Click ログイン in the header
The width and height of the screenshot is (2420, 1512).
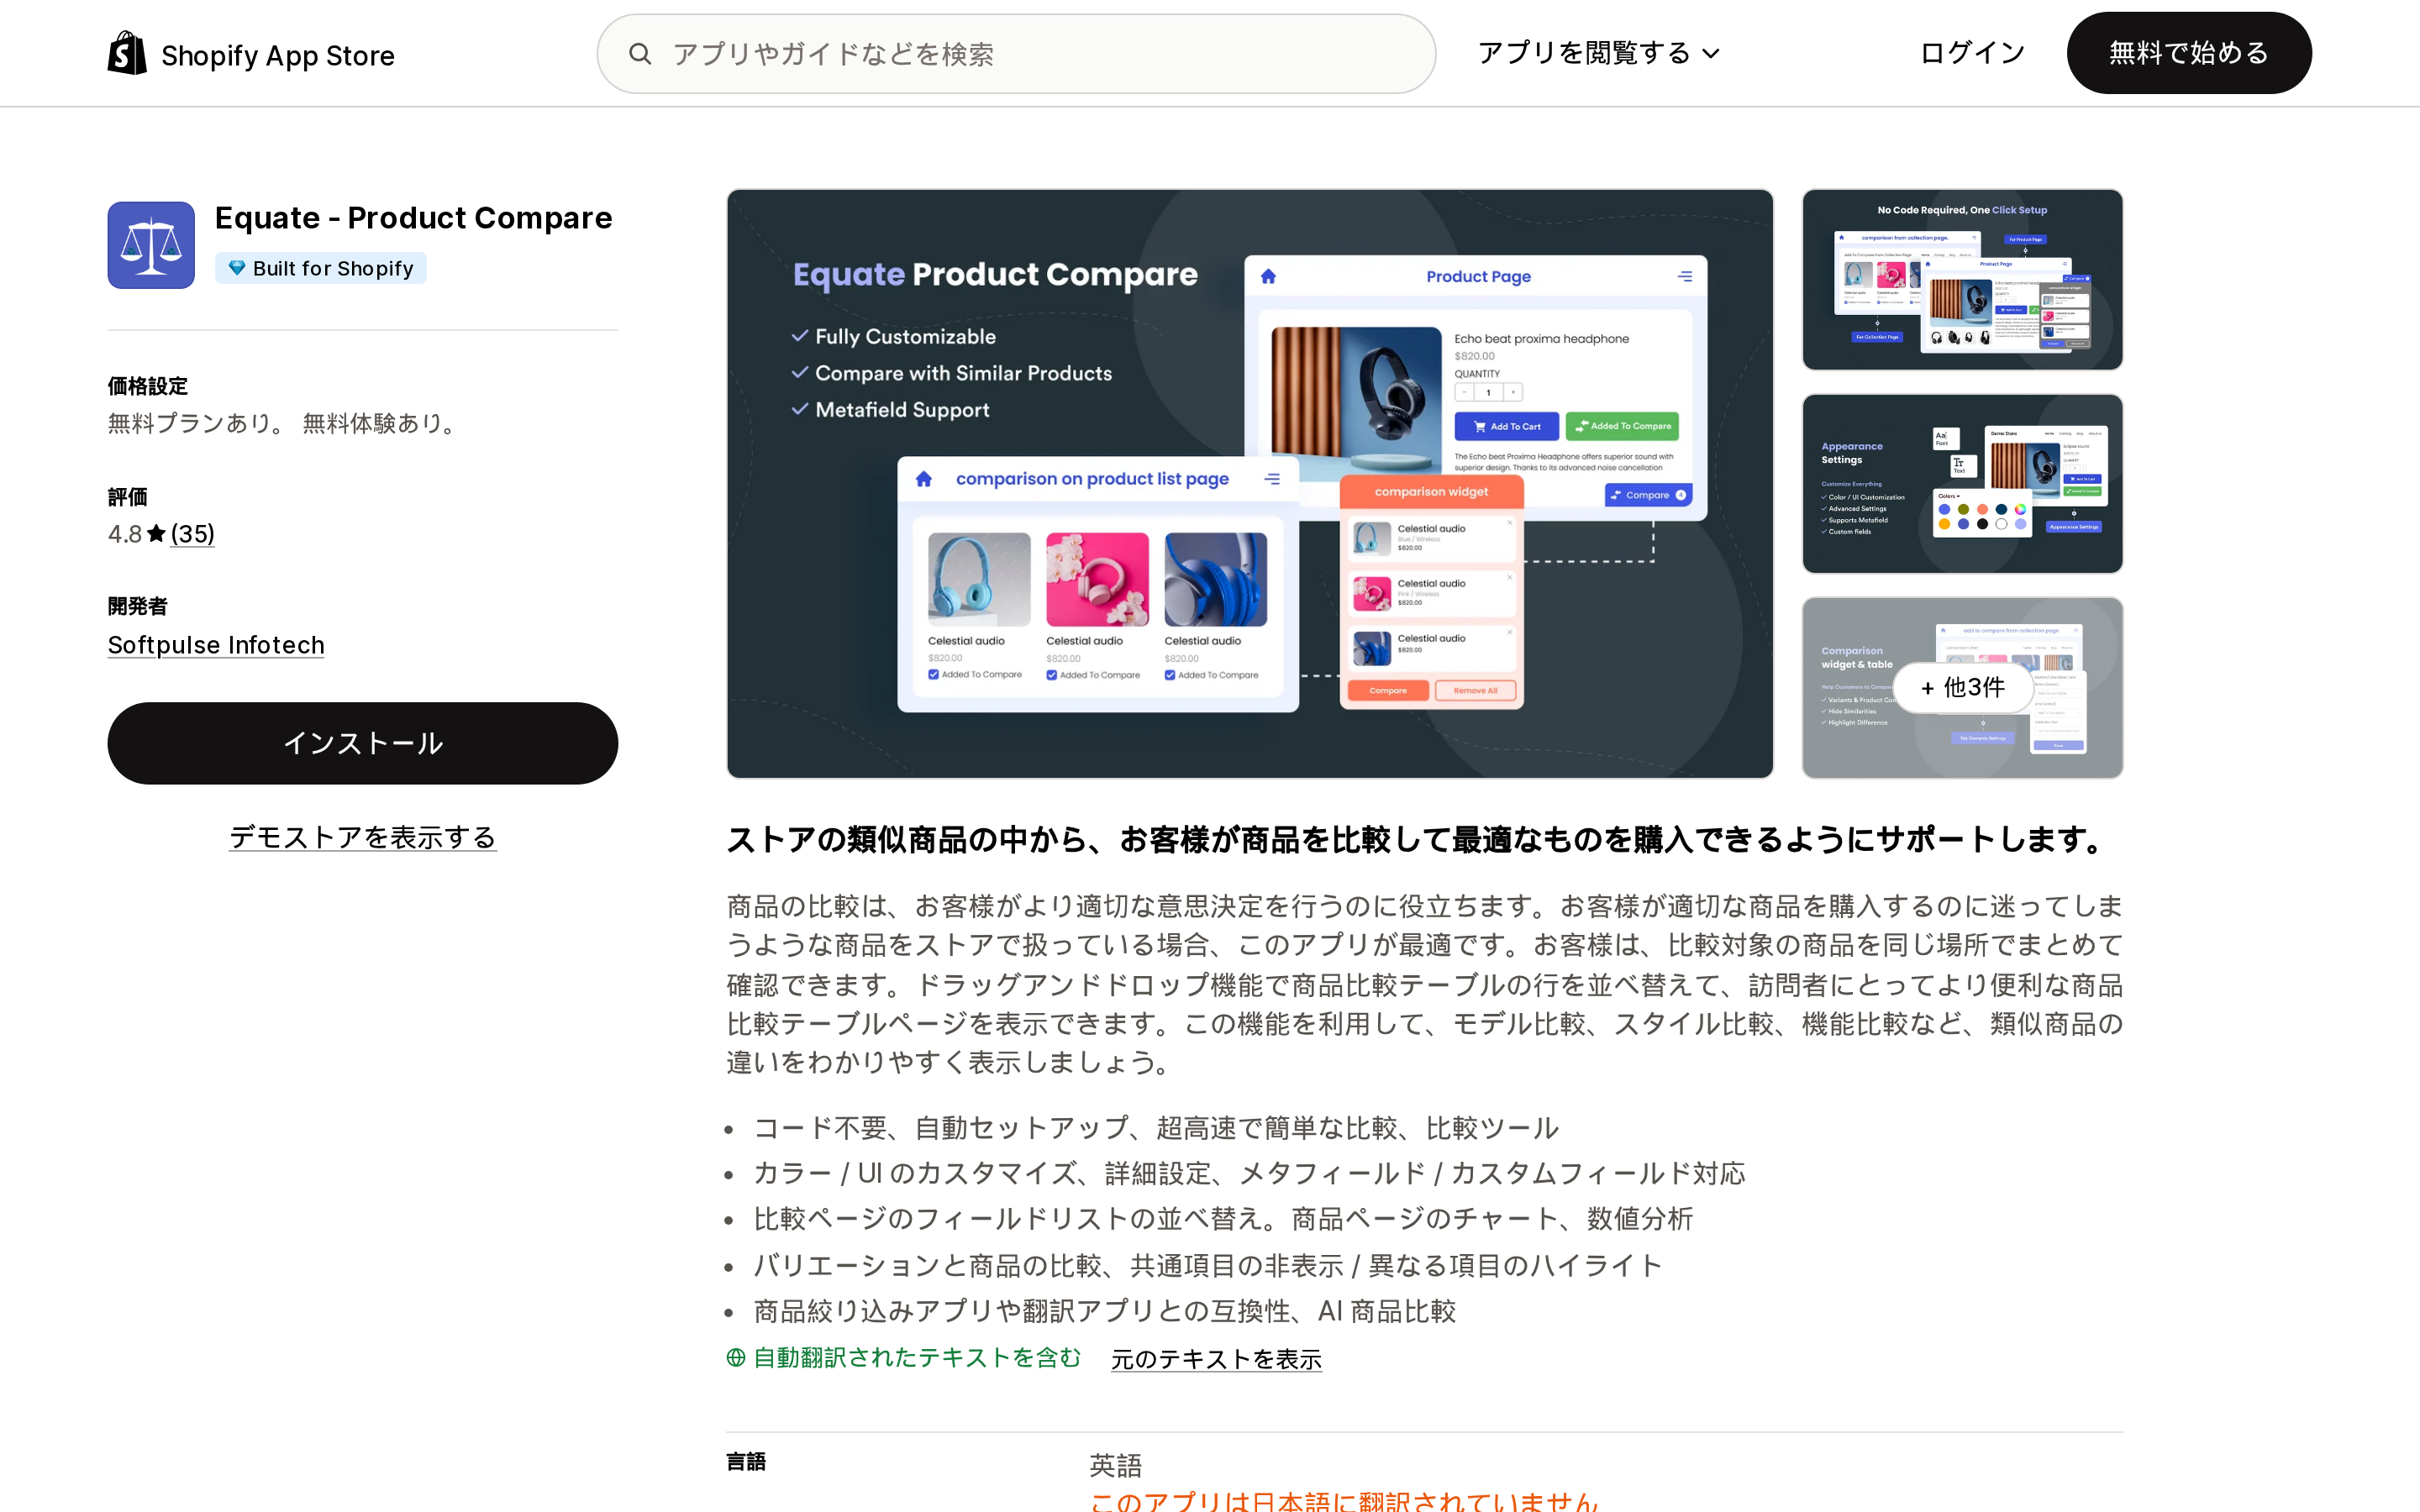click(x=1972, y=53)
